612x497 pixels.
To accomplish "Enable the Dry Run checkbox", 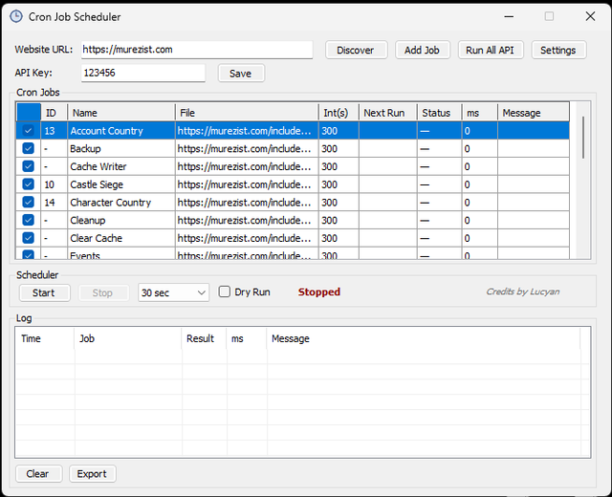I will (225, 292).
